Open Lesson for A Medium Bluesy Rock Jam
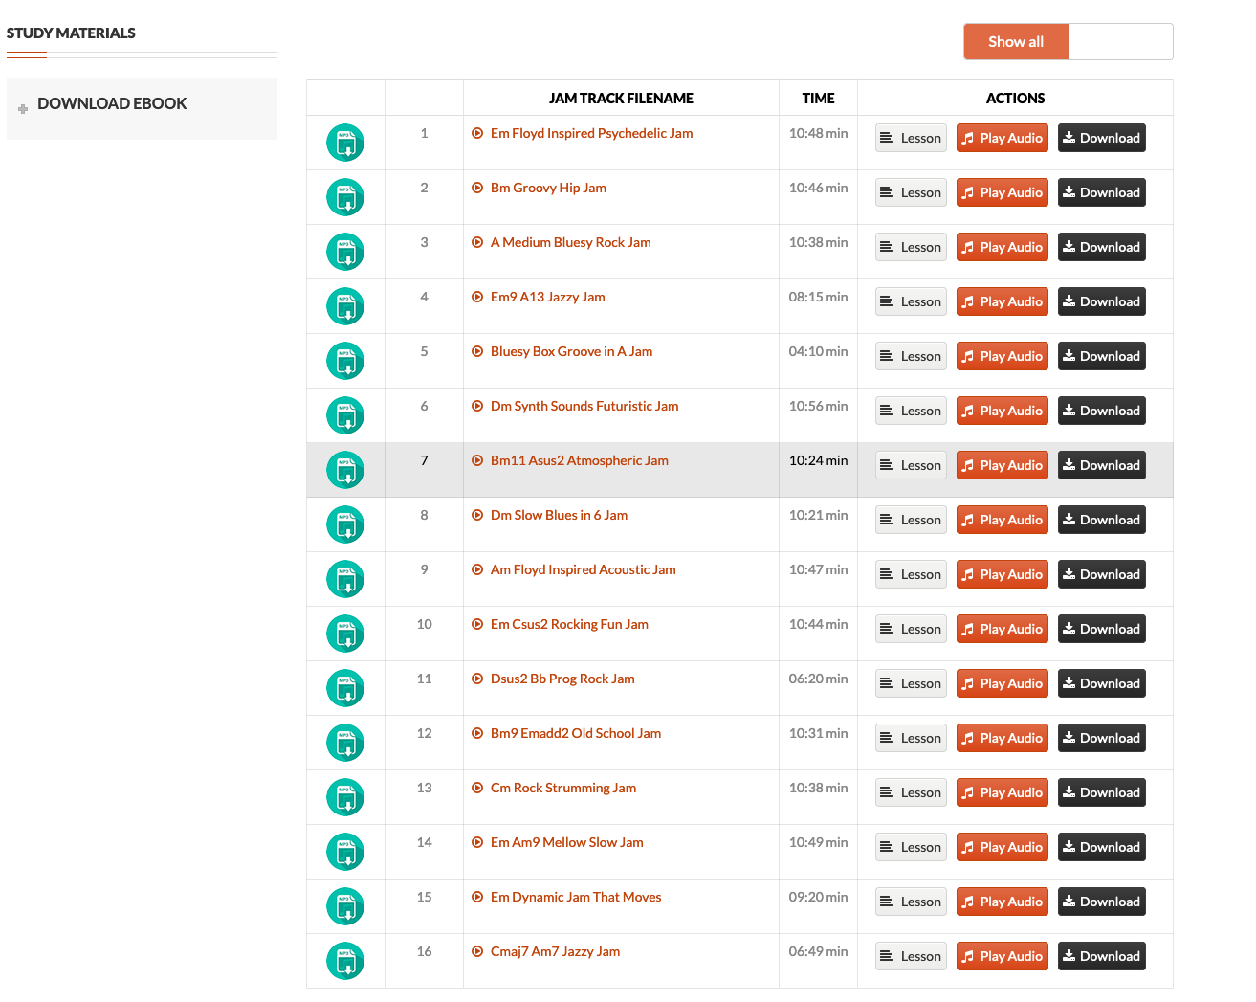 tap(911, 248)
